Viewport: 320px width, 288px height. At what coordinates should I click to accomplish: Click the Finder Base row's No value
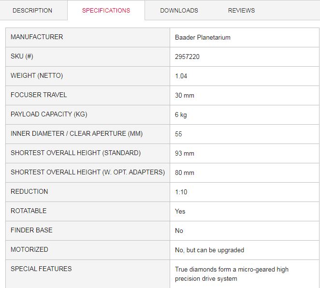[179, 230]
